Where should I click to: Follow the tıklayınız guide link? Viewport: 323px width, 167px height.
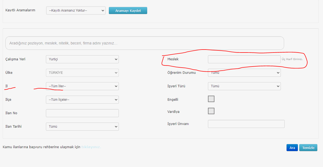(x=91, y=147)
